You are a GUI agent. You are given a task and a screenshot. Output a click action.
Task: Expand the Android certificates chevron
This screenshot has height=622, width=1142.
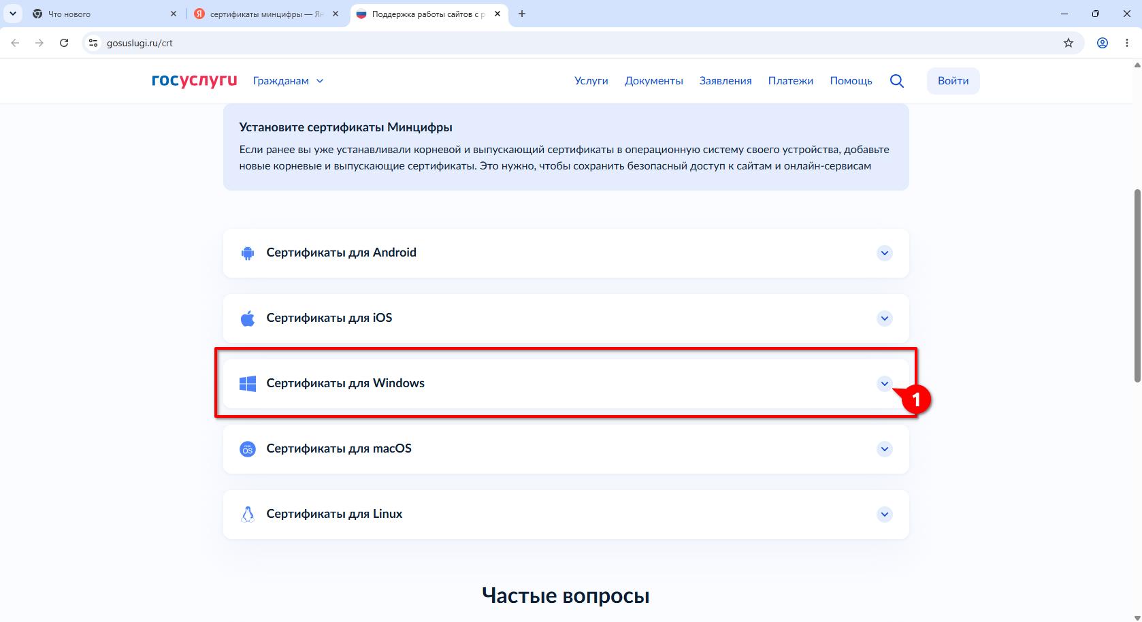click(x=884, y=253)
